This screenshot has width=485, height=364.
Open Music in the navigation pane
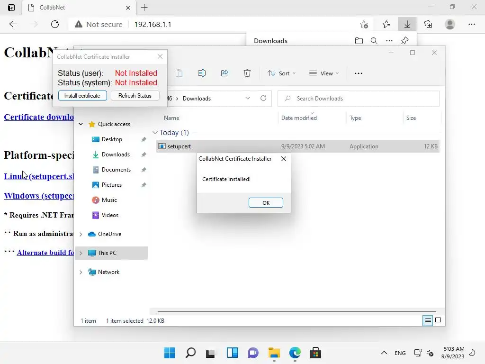(x=109, y=200)
